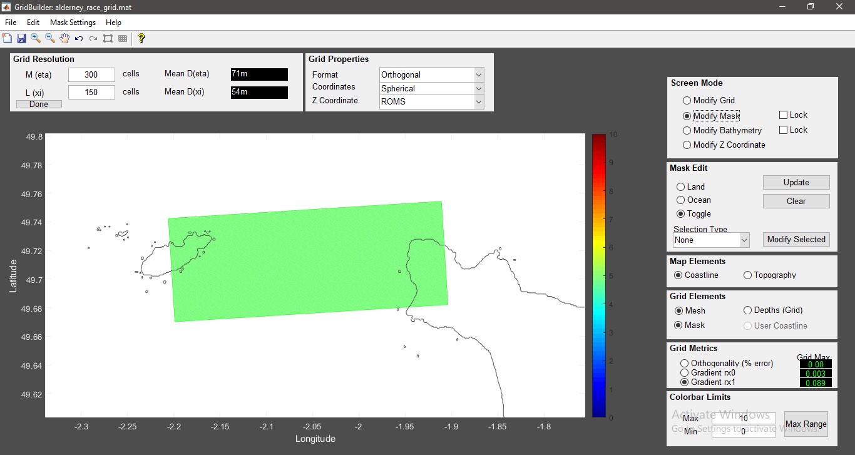The width and height of the screenshot is (855, 455).
Task: Open the Edit menu
Action: (33, 23)
